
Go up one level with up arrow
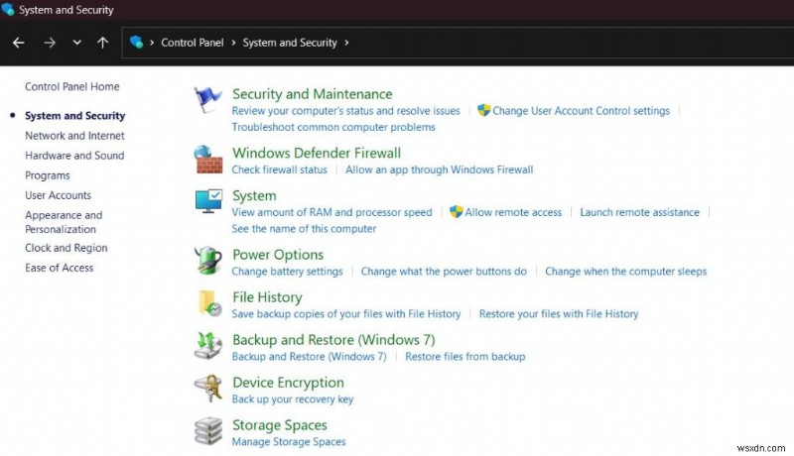(x=103, y=43)
